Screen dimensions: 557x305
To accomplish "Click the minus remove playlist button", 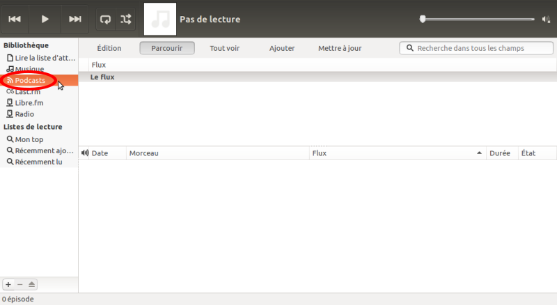I will (x=20, y=284).
